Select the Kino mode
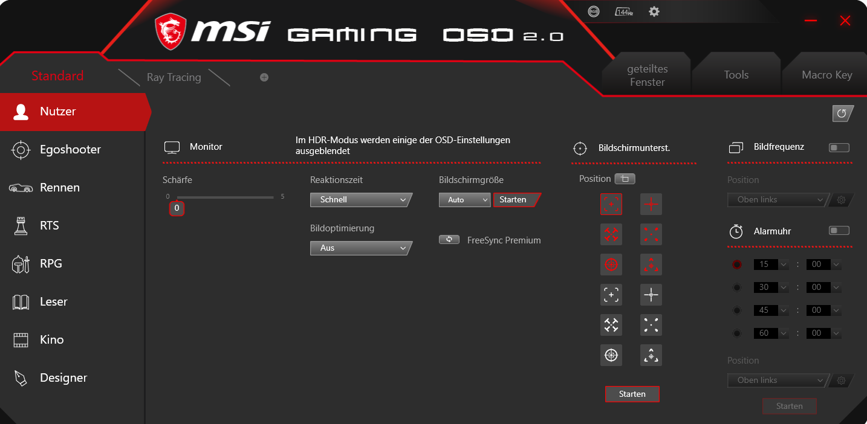Image resolution: width=867 pixels, height=424 pixels. (x=72, y=340)
